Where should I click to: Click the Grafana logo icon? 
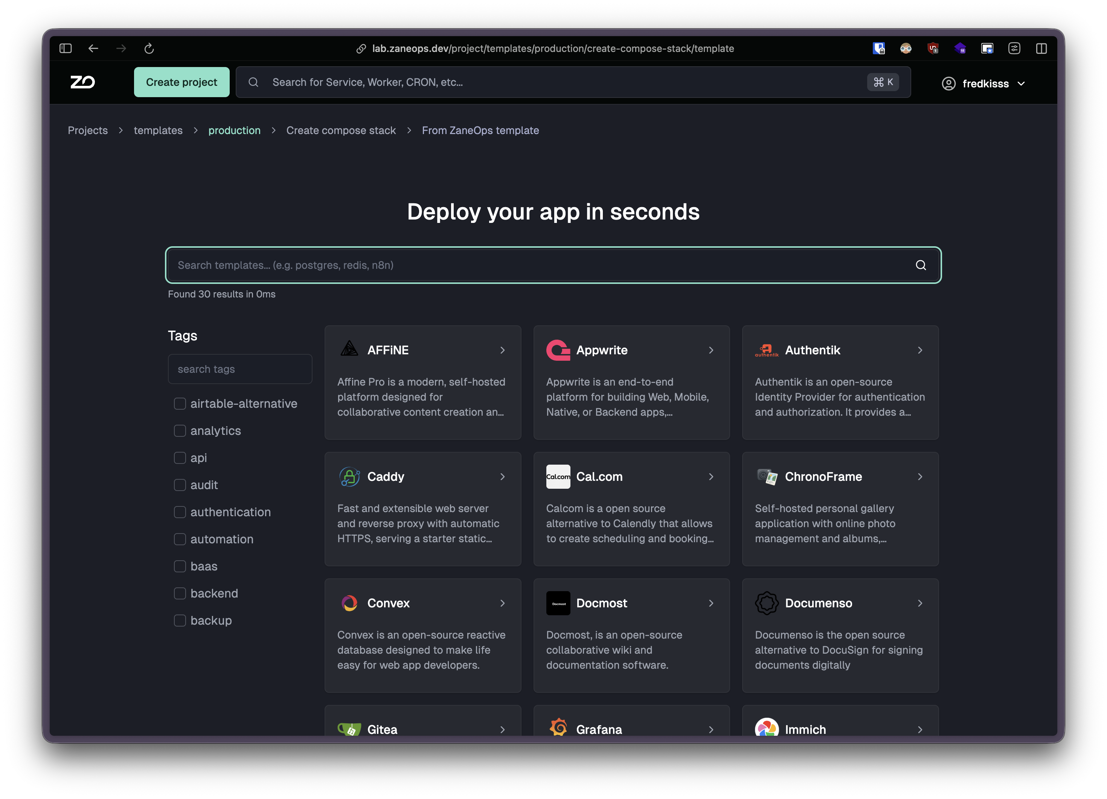(558, 726)
